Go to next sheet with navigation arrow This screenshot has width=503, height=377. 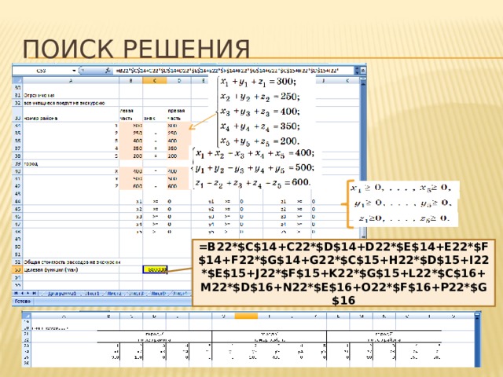coord(28,293)
